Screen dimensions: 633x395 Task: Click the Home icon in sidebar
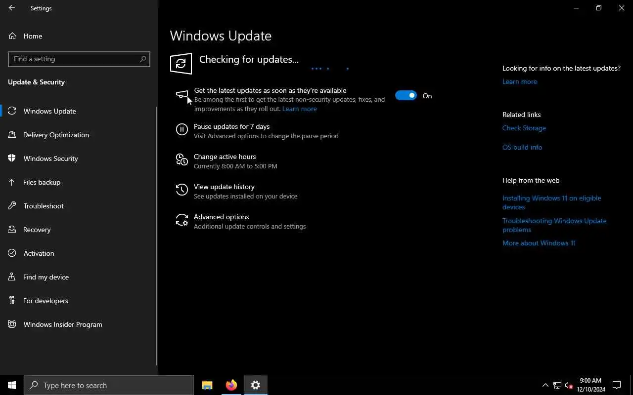(x=12, y=36)
